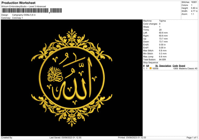Screen dimensions: 199x140
Task: Click the Color changes value 0
Action: [x=160, y=24]
